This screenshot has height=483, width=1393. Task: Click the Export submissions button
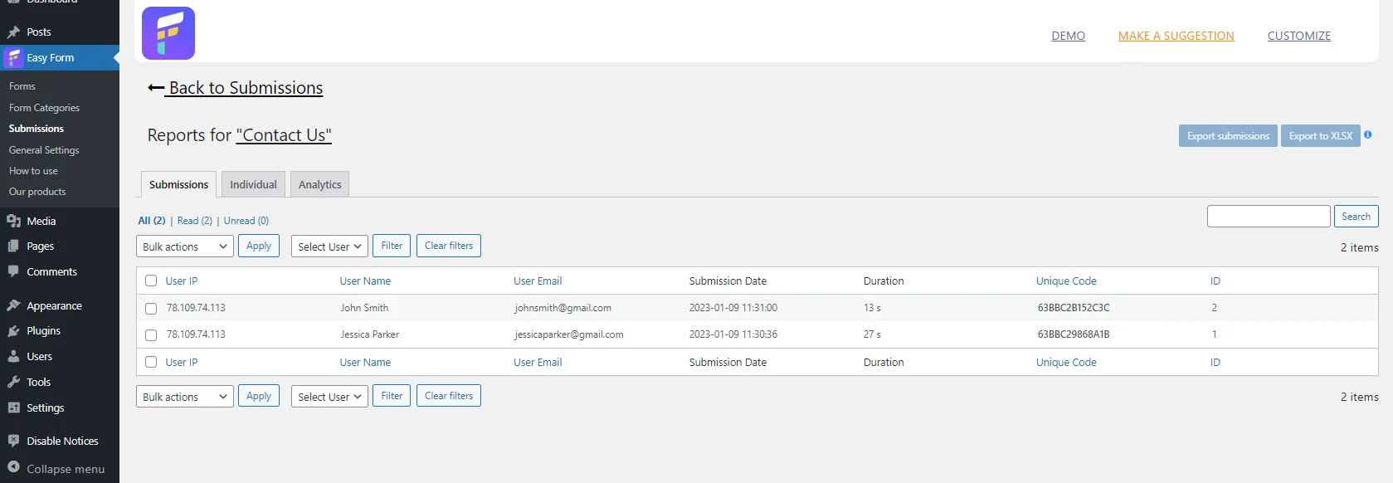1228,136
